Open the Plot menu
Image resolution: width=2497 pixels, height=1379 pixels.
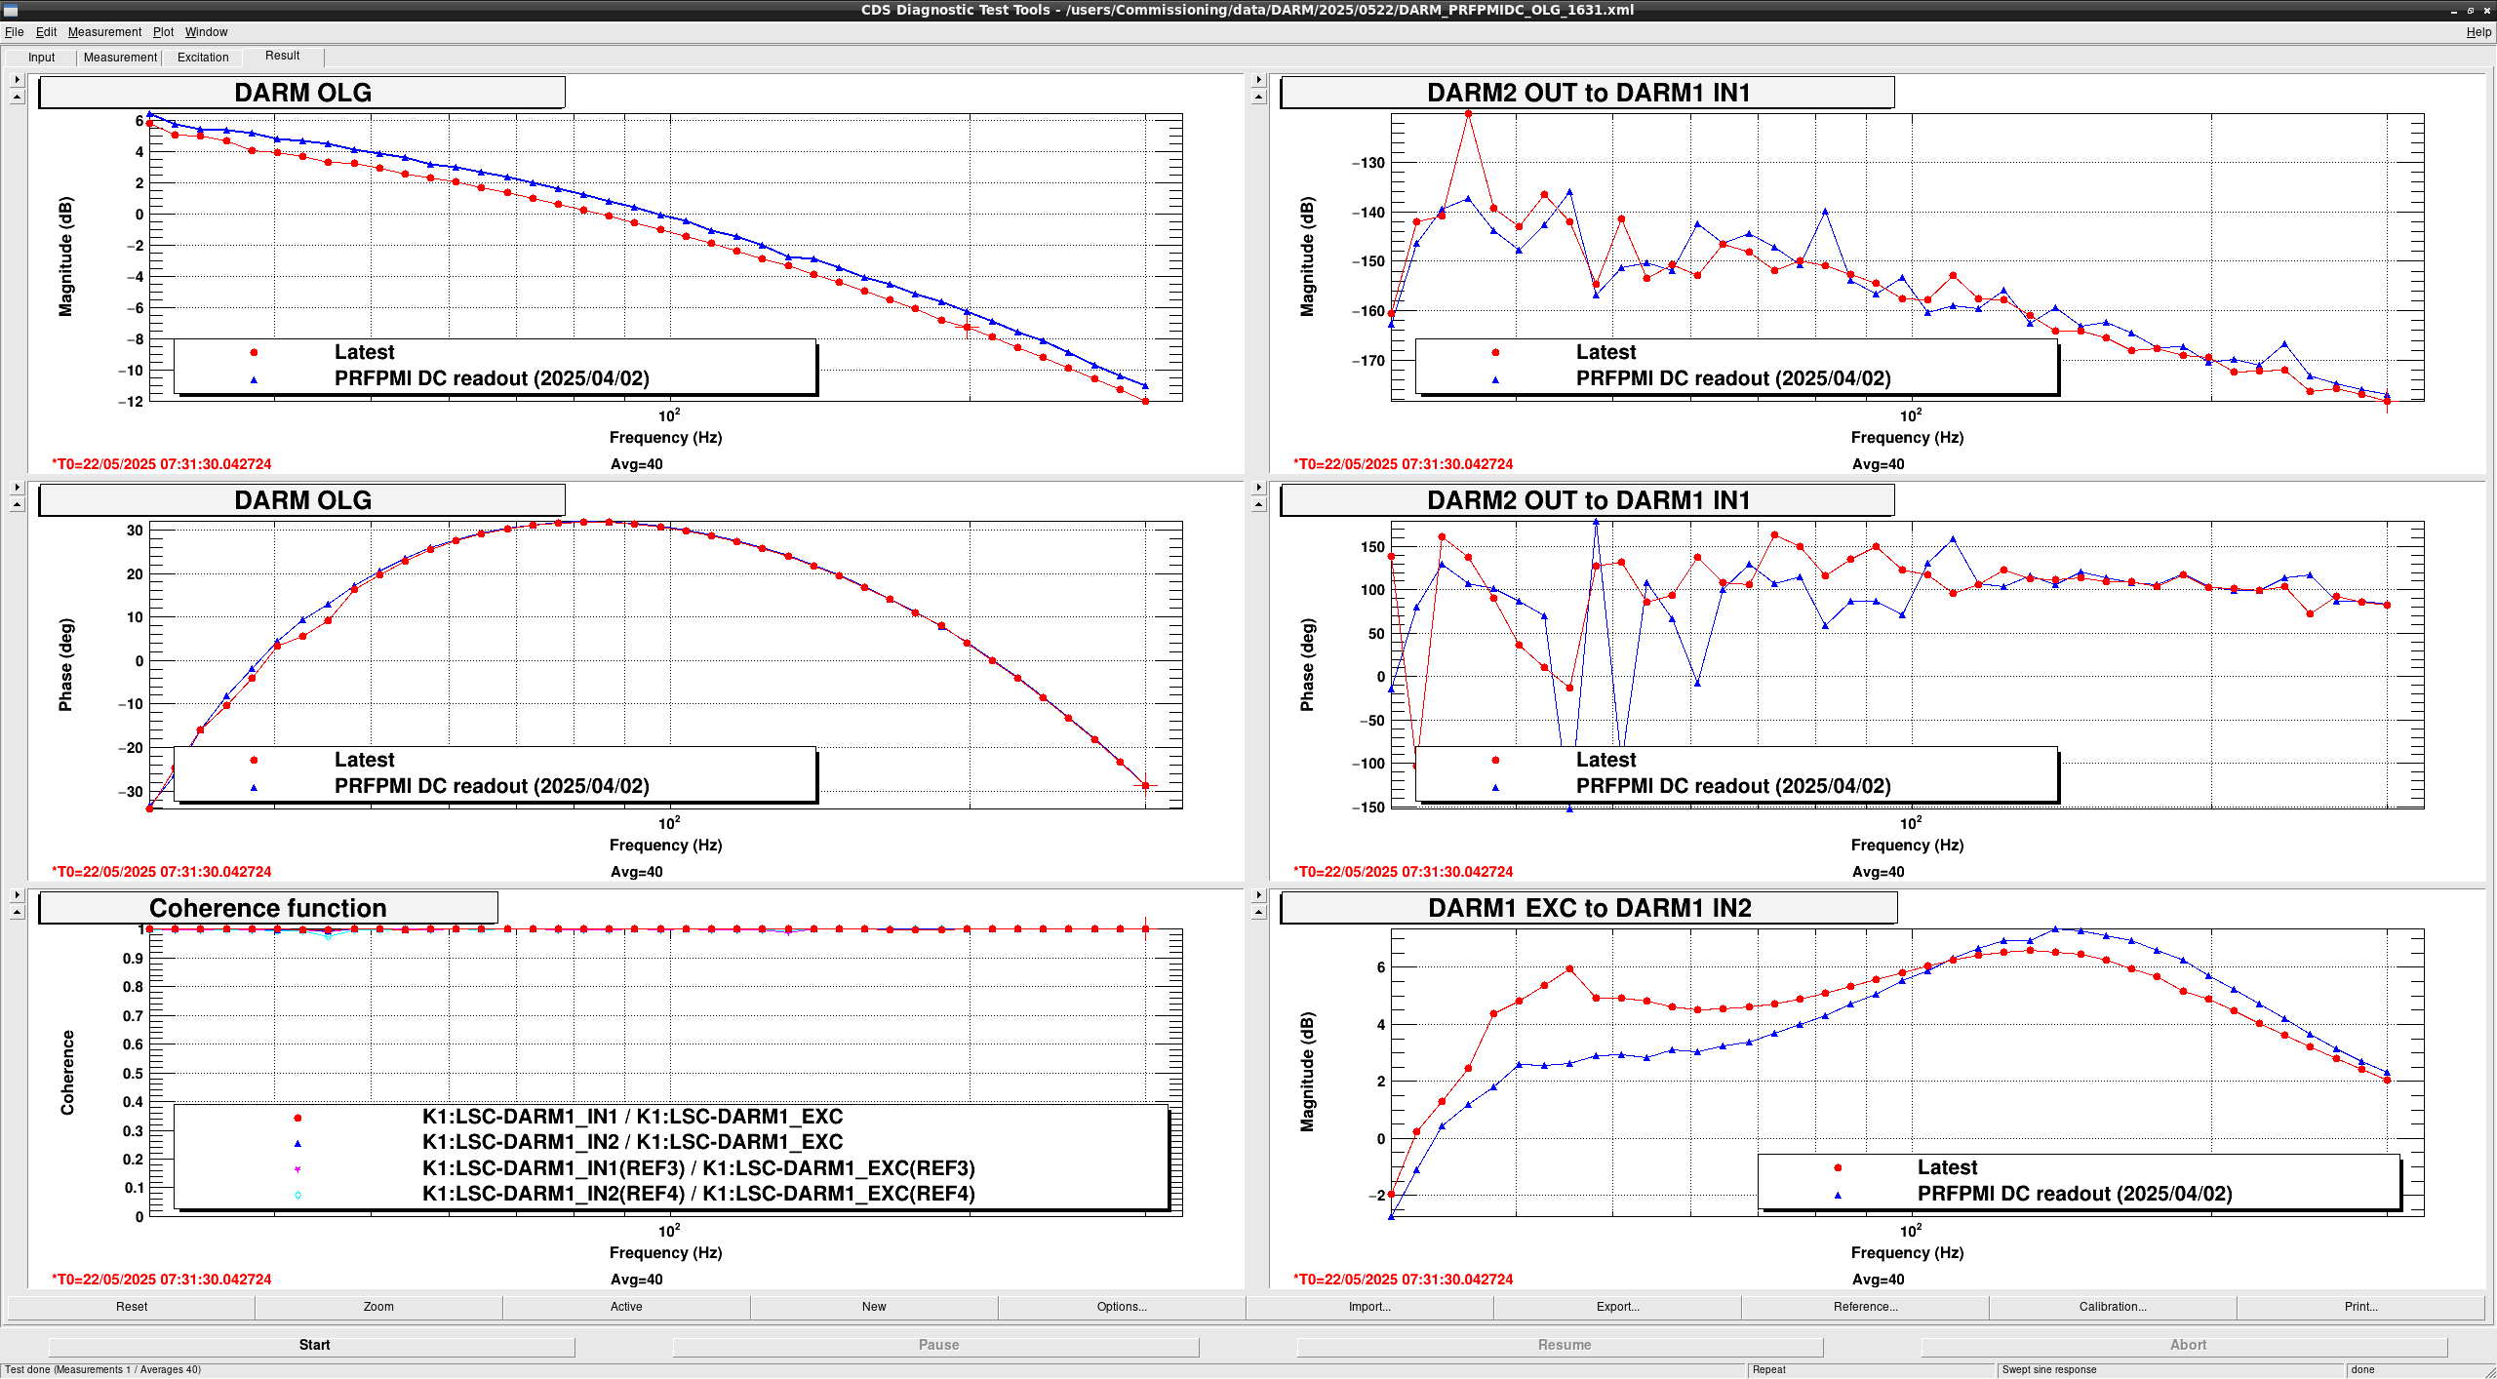click(163, 32)
